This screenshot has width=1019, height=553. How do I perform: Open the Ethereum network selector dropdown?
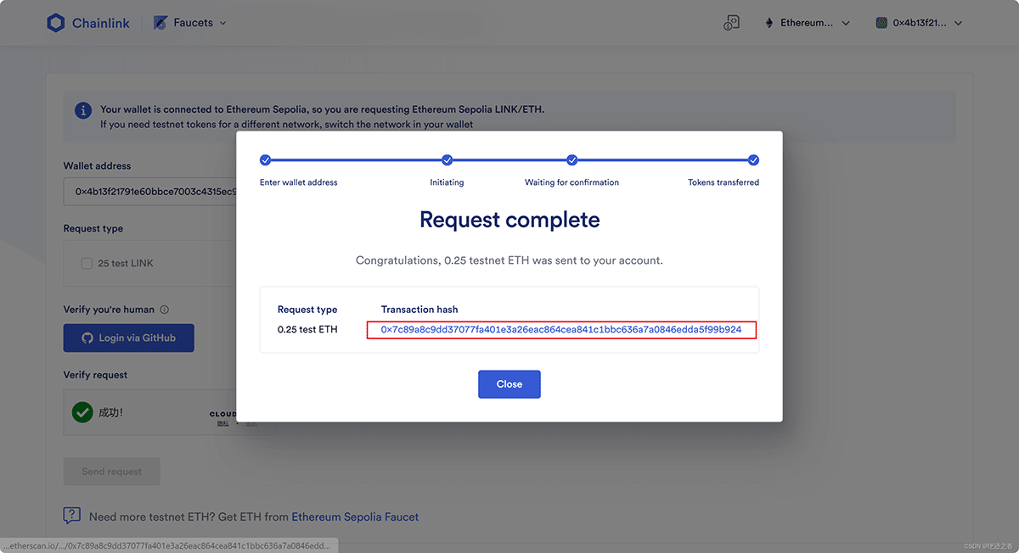click(846, 23)
